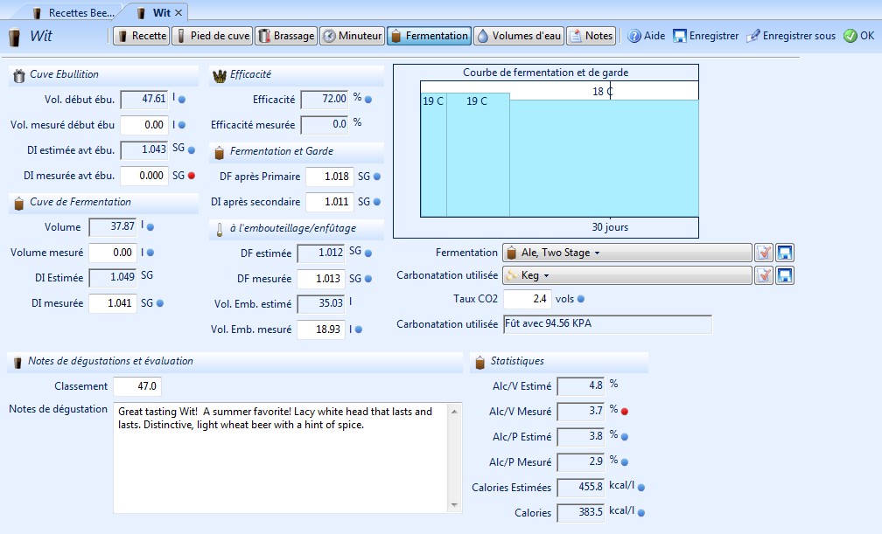Open the Minuteur timer view
882x534 pixels.
[352, 36]
